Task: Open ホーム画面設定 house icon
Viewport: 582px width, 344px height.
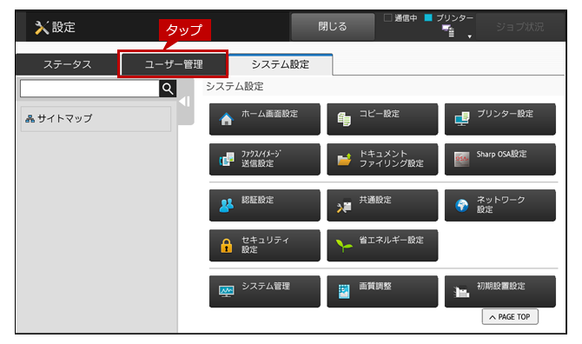Action: (226, 119)
